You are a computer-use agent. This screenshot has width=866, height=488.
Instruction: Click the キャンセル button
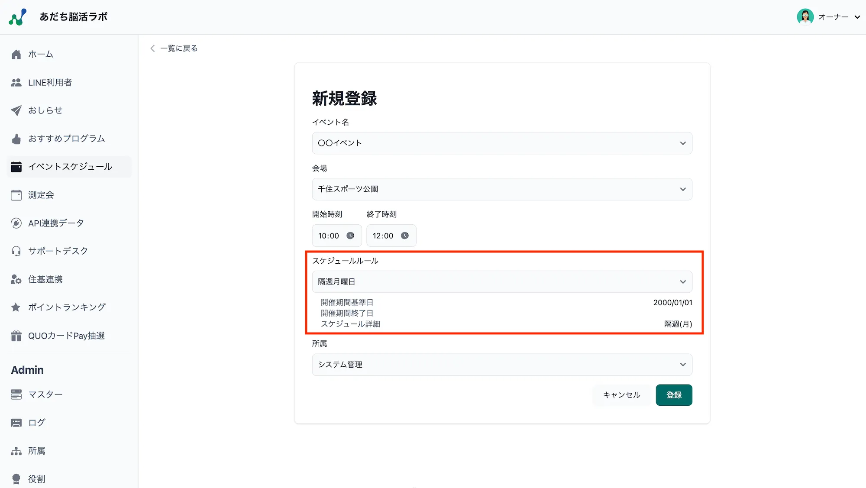click(x=621, y=395)
